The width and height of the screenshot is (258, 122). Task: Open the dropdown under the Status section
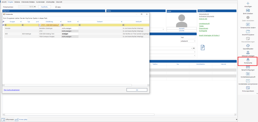click(x=163, y=29)
